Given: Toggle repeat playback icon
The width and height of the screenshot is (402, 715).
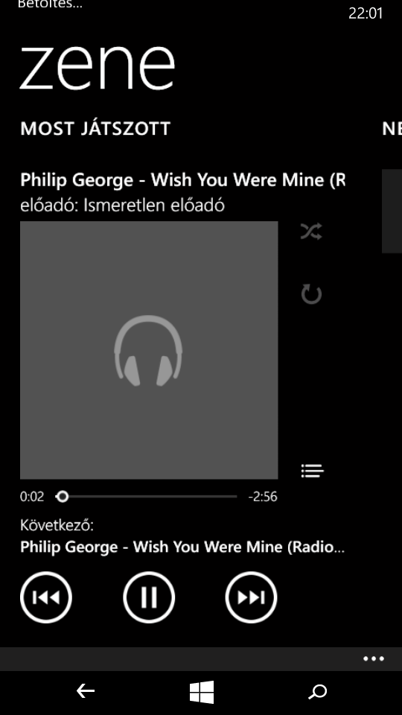Looking at the screenshot, I should (311, 294).
